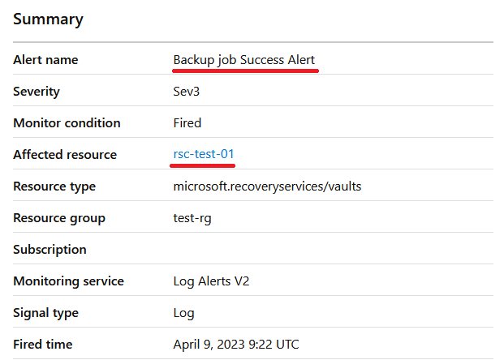Click the Summary heading

(48, 19)
